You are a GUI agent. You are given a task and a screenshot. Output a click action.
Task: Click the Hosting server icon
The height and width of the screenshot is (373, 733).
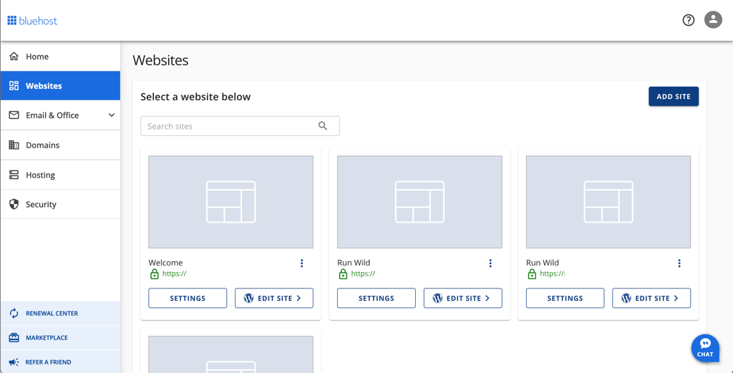pyautogui.click(x=14, y=175)
